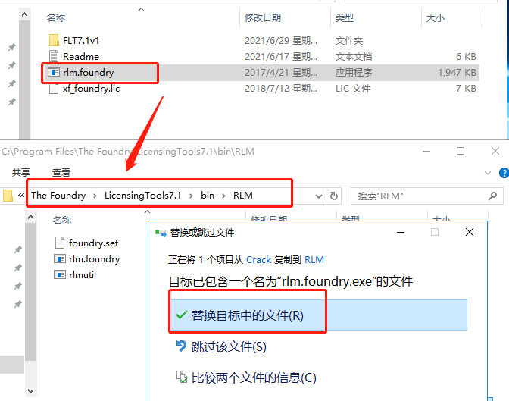
Task: Click the refresh icon beside the address bar
Action: click(x=334, y=196)
